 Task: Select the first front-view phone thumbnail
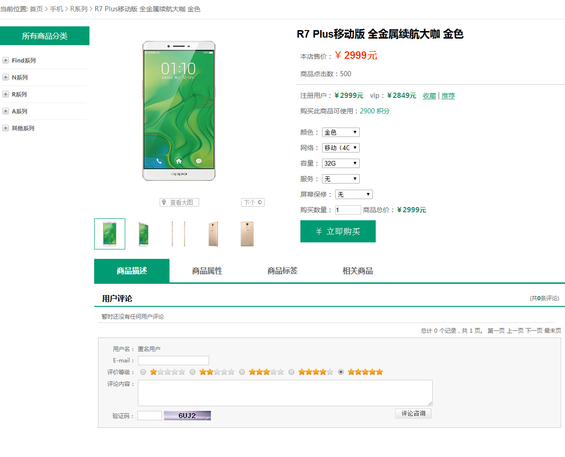click(x=110, y=234)
